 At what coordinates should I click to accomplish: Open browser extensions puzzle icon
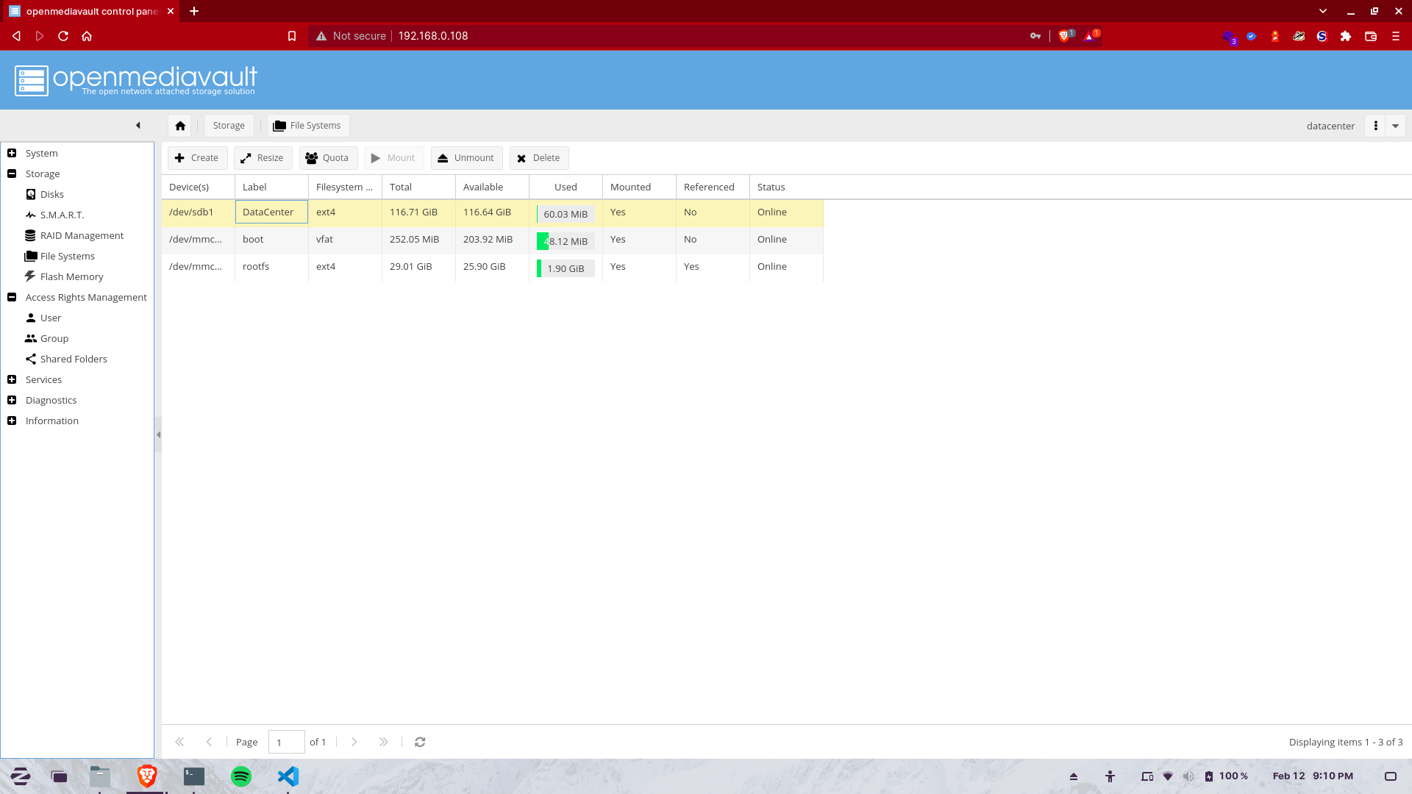click(x=1346, y=36)
